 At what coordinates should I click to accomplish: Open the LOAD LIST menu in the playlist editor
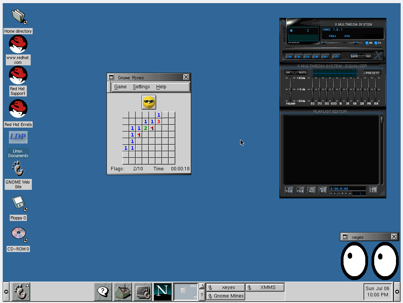click(x=373, y=190)
